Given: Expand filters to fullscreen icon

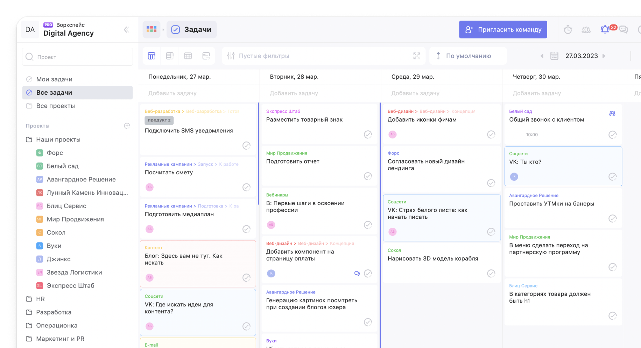Looking at the screenshot, I should (417, 56).
